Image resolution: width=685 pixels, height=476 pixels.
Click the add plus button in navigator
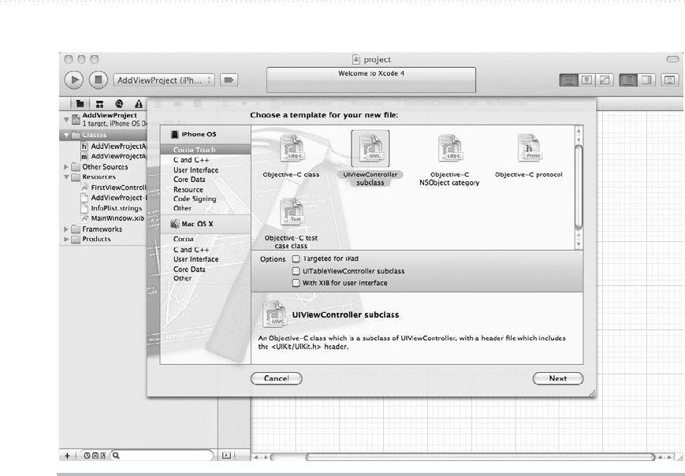click(67, 456)
